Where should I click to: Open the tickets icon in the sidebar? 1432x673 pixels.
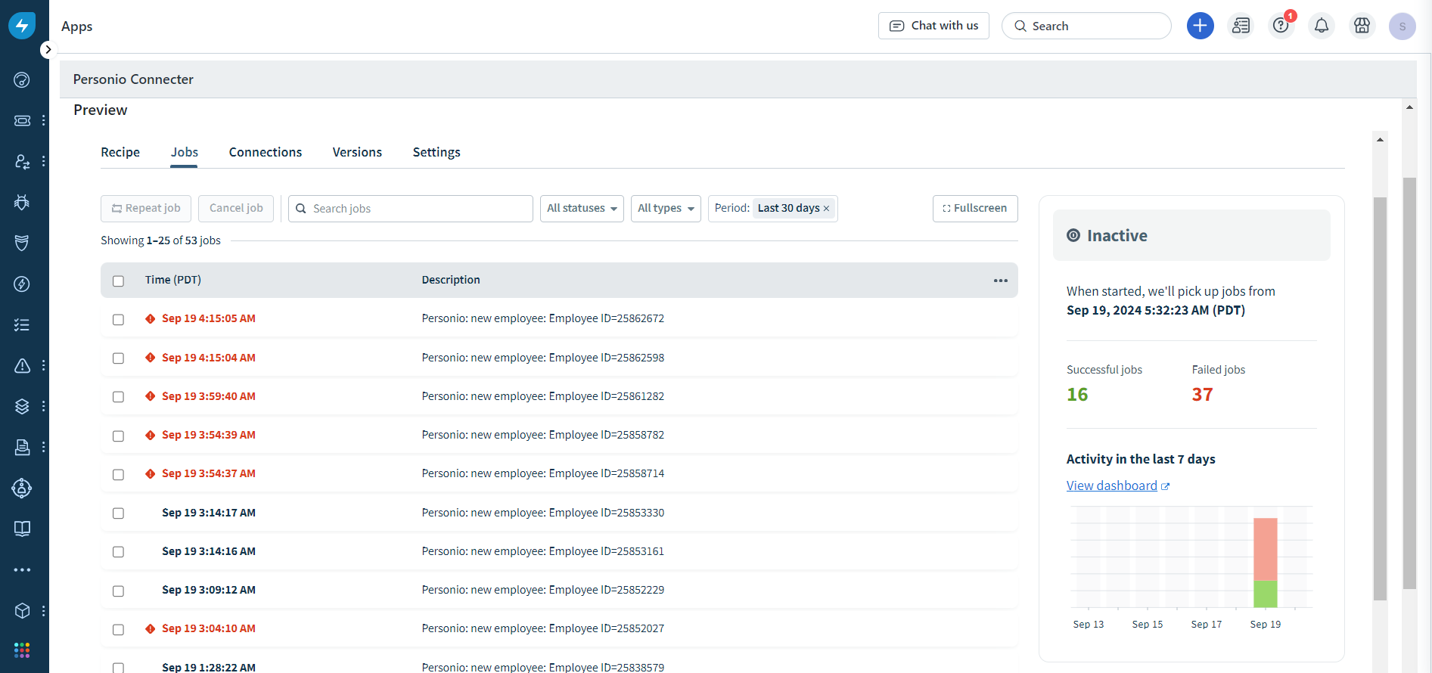(22, 120)
